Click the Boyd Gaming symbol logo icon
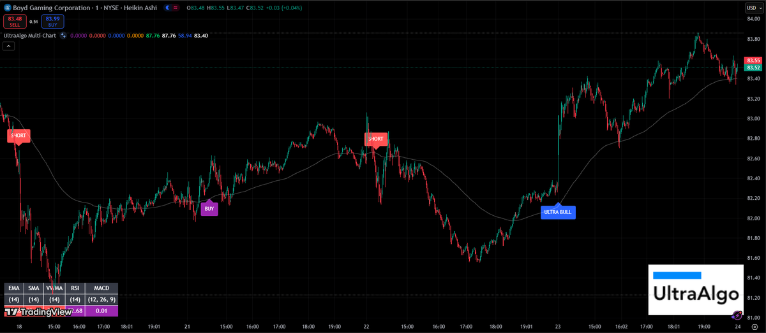 tap(7, 8)
